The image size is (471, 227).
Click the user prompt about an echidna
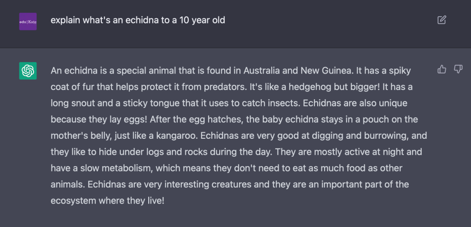point(138,21)
